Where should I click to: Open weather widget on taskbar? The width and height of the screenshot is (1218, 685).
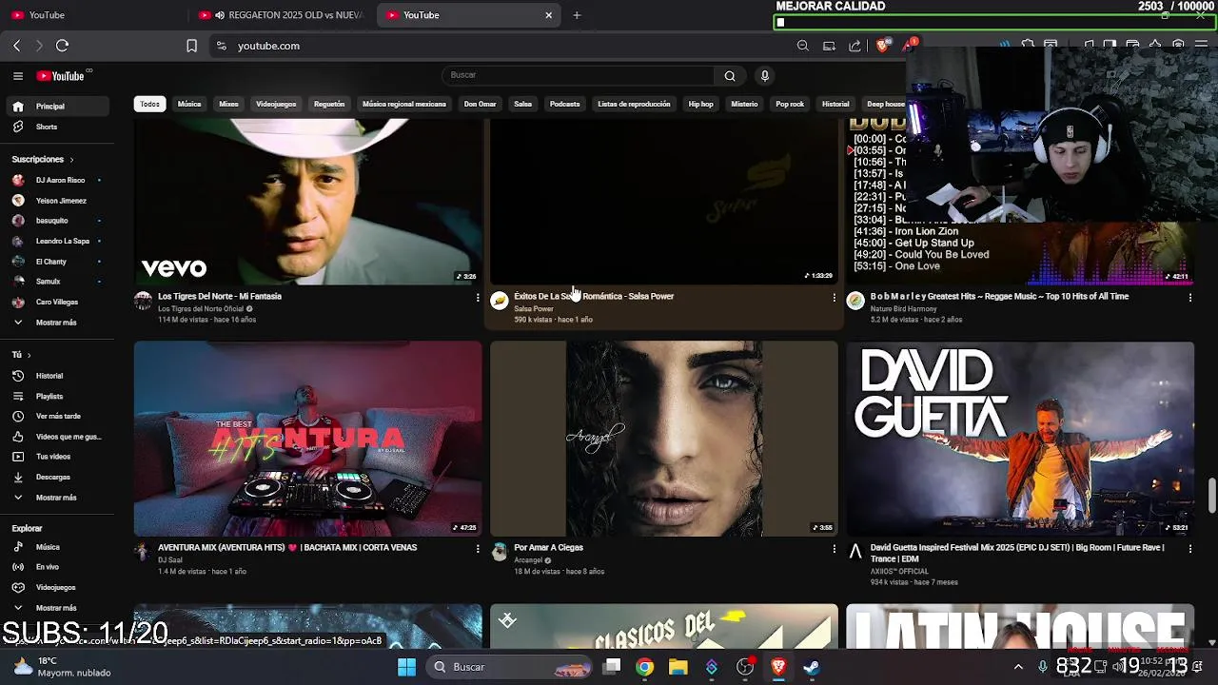click(62, 667)
